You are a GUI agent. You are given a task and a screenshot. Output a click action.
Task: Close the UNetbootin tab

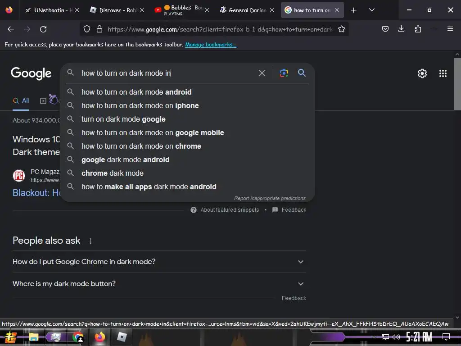point(77,10)
